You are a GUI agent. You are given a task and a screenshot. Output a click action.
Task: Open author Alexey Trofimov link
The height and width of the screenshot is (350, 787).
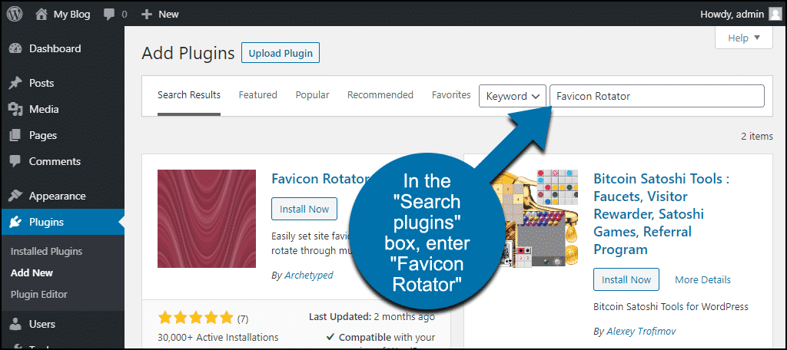[642, 331]
